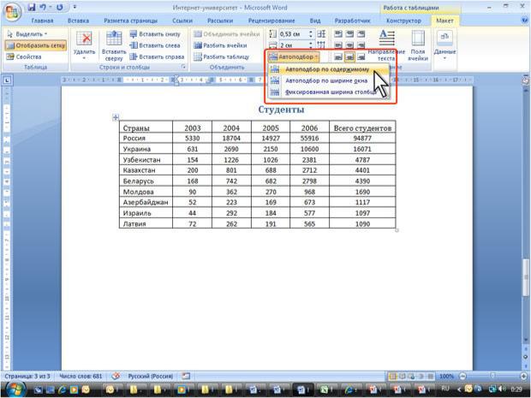Open the Разработчик tab

tap(352, 21)
